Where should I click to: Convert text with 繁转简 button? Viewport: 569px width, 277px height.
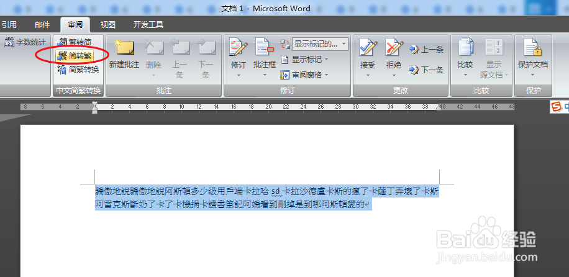pos(75,42)
